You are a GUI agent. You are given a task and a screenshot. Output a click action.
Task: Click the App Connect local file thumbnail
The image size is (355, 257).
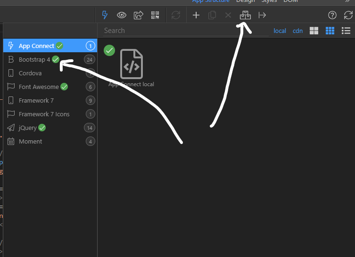click(x=132, y=64)
